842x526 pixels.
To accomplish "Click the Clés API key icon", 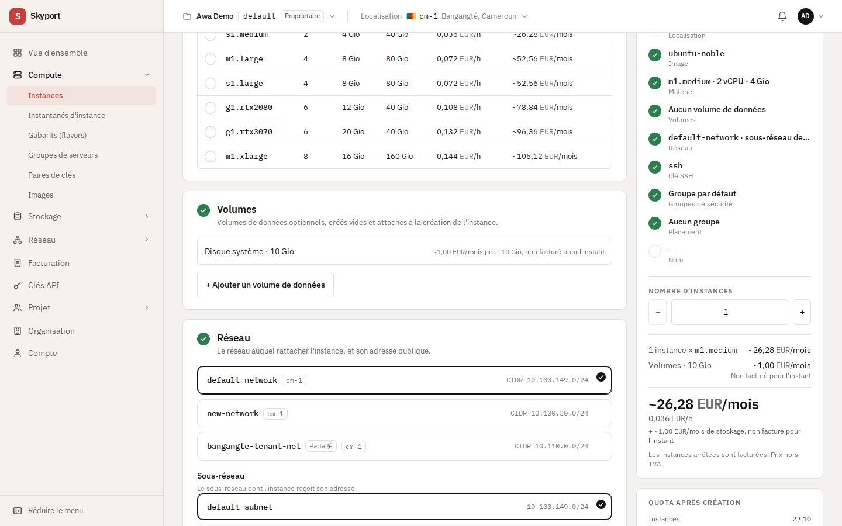I will coord(18,285).
